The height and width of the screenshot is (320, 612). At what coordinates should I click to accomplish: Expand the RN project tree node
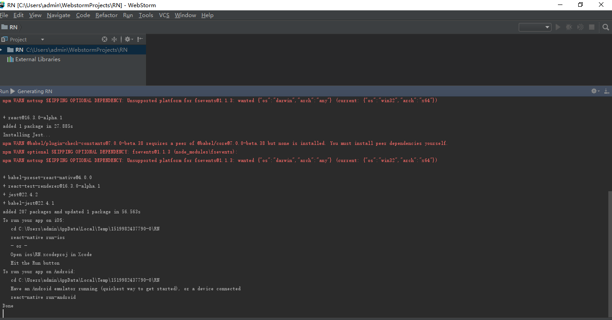pos(2,50)
